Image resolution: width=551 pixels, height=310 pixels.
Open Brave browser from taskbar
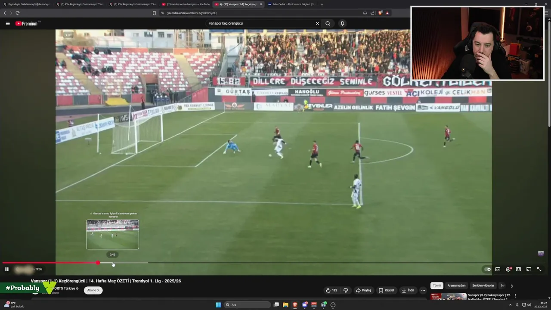point(295,305)
